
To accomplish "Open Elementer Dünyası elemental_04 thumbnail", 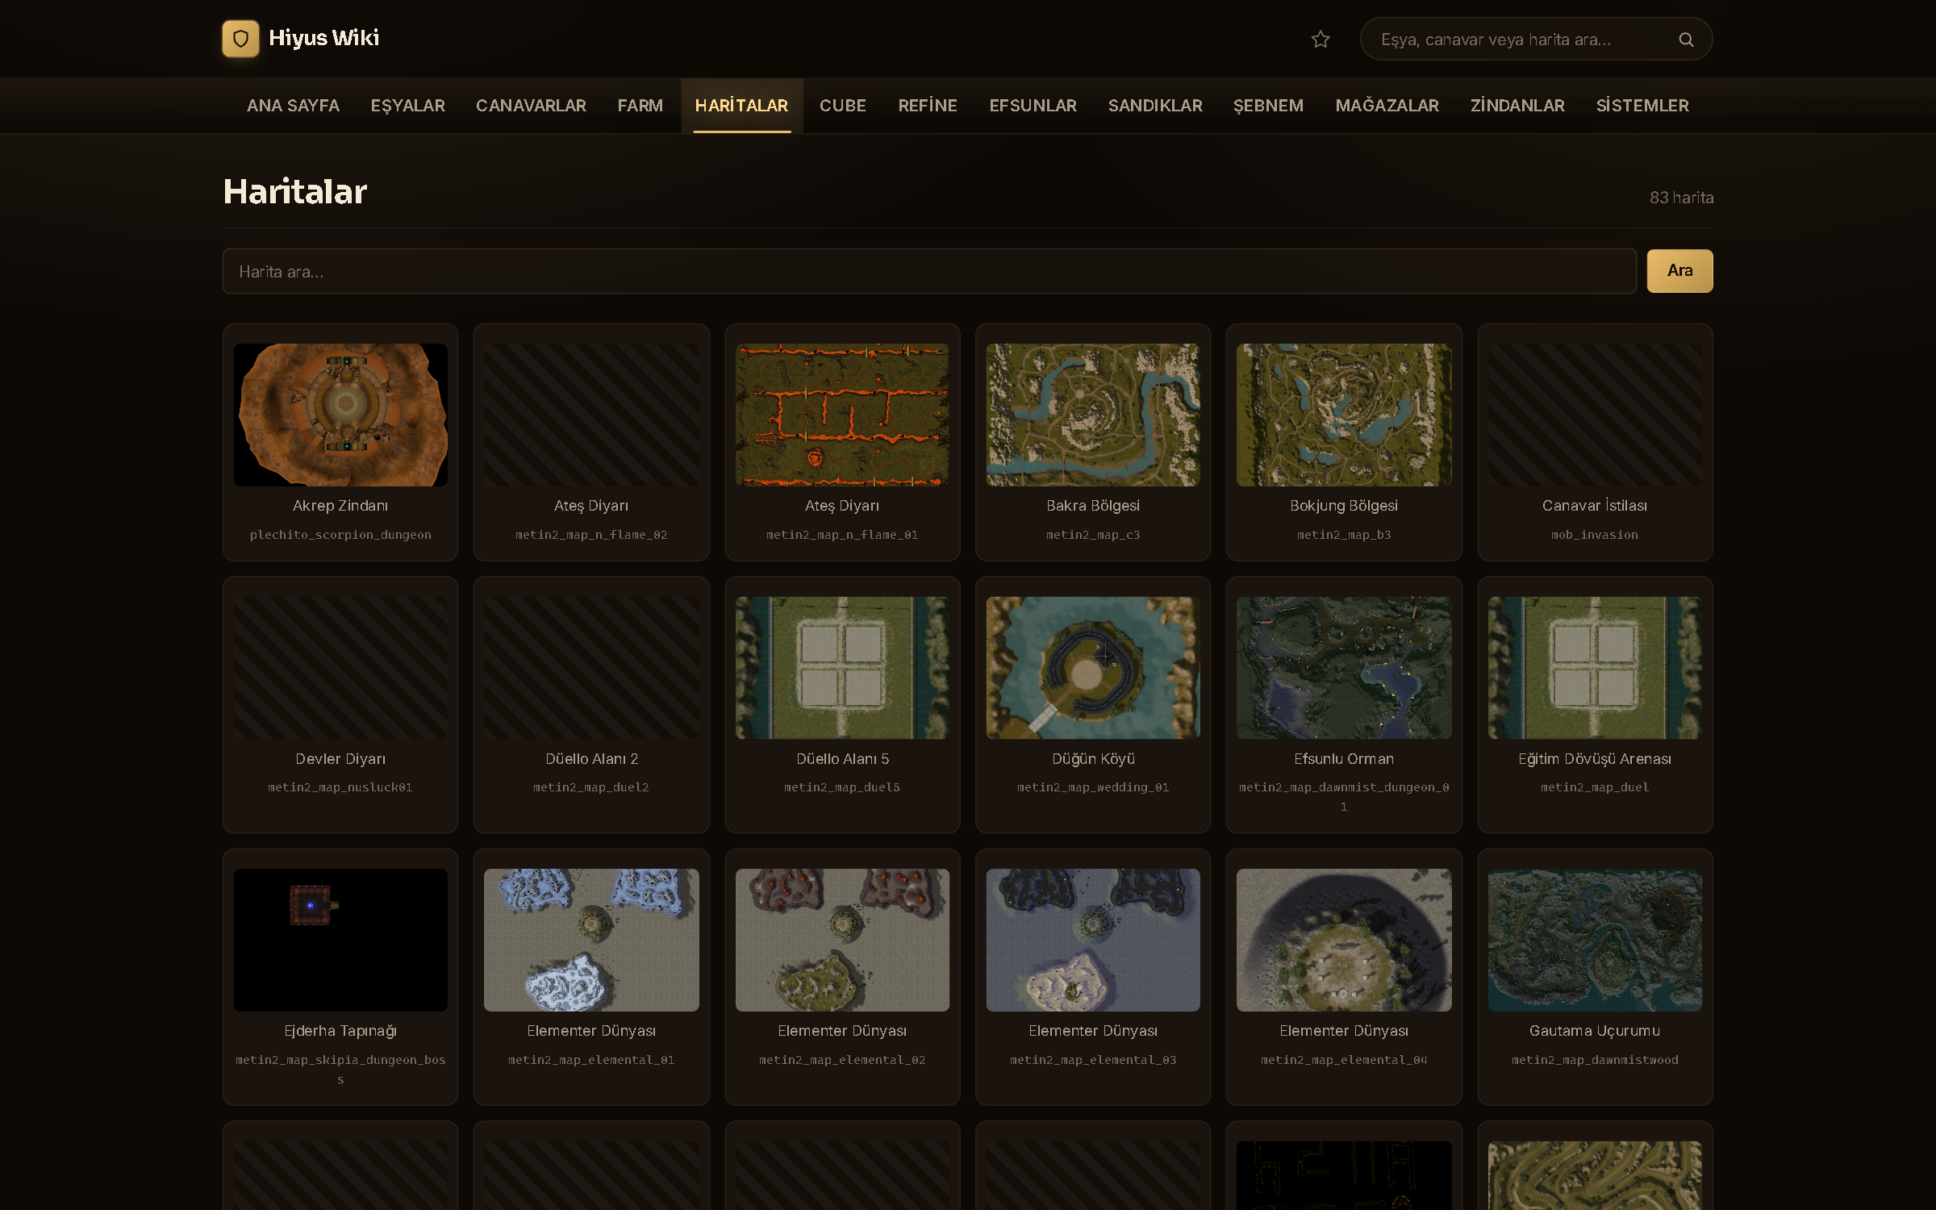I will pos(1344,940).
